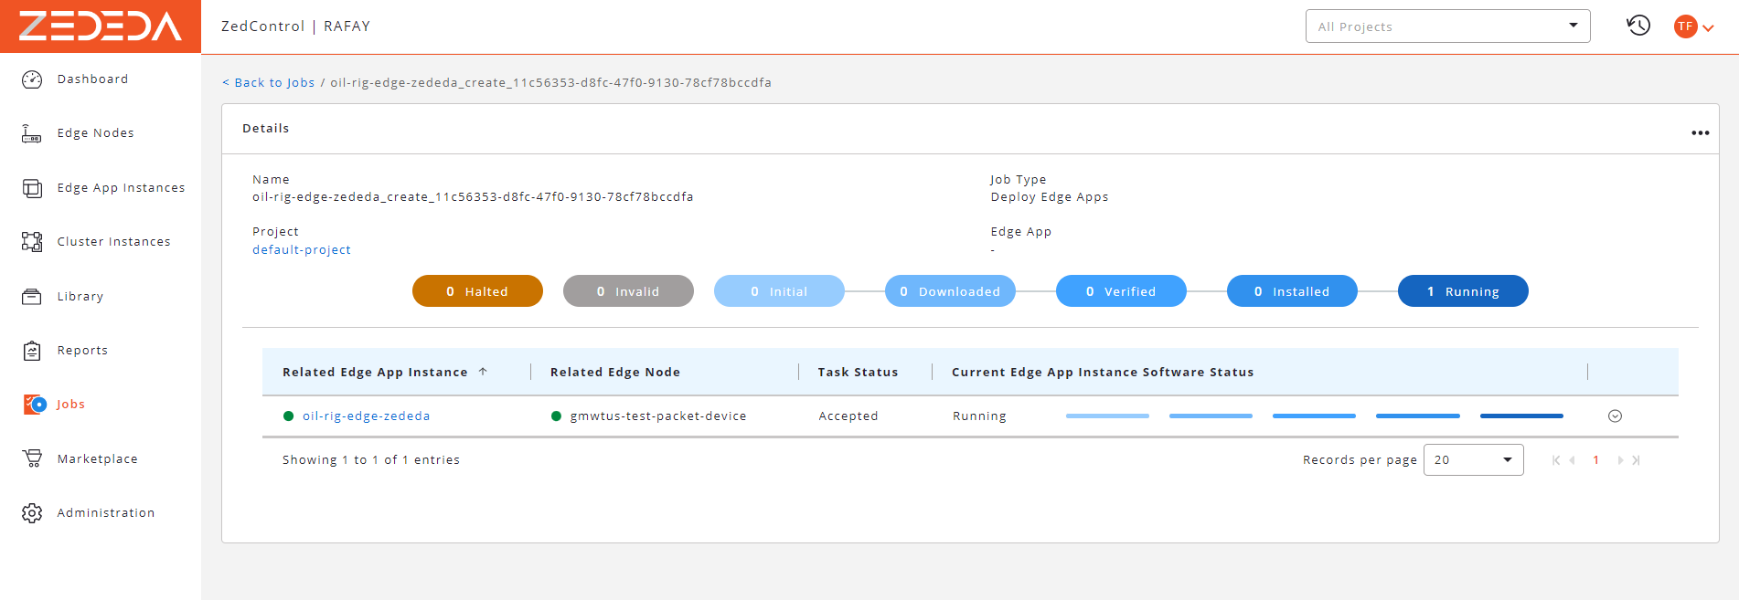Viewport: 1739px width, 600px height.
Task: Open Reports menu item
Action: tap(82, 351)
